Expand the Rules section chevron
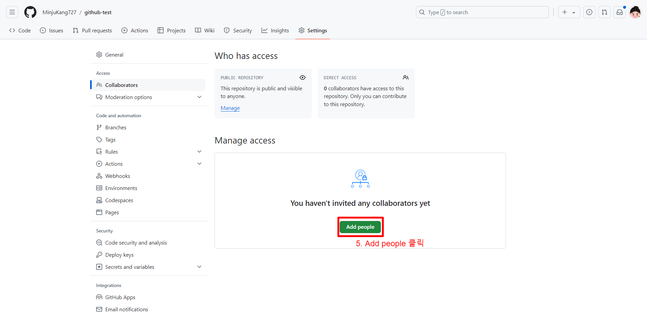The width and height of the screenshot is (647, 317). [199, 152]
